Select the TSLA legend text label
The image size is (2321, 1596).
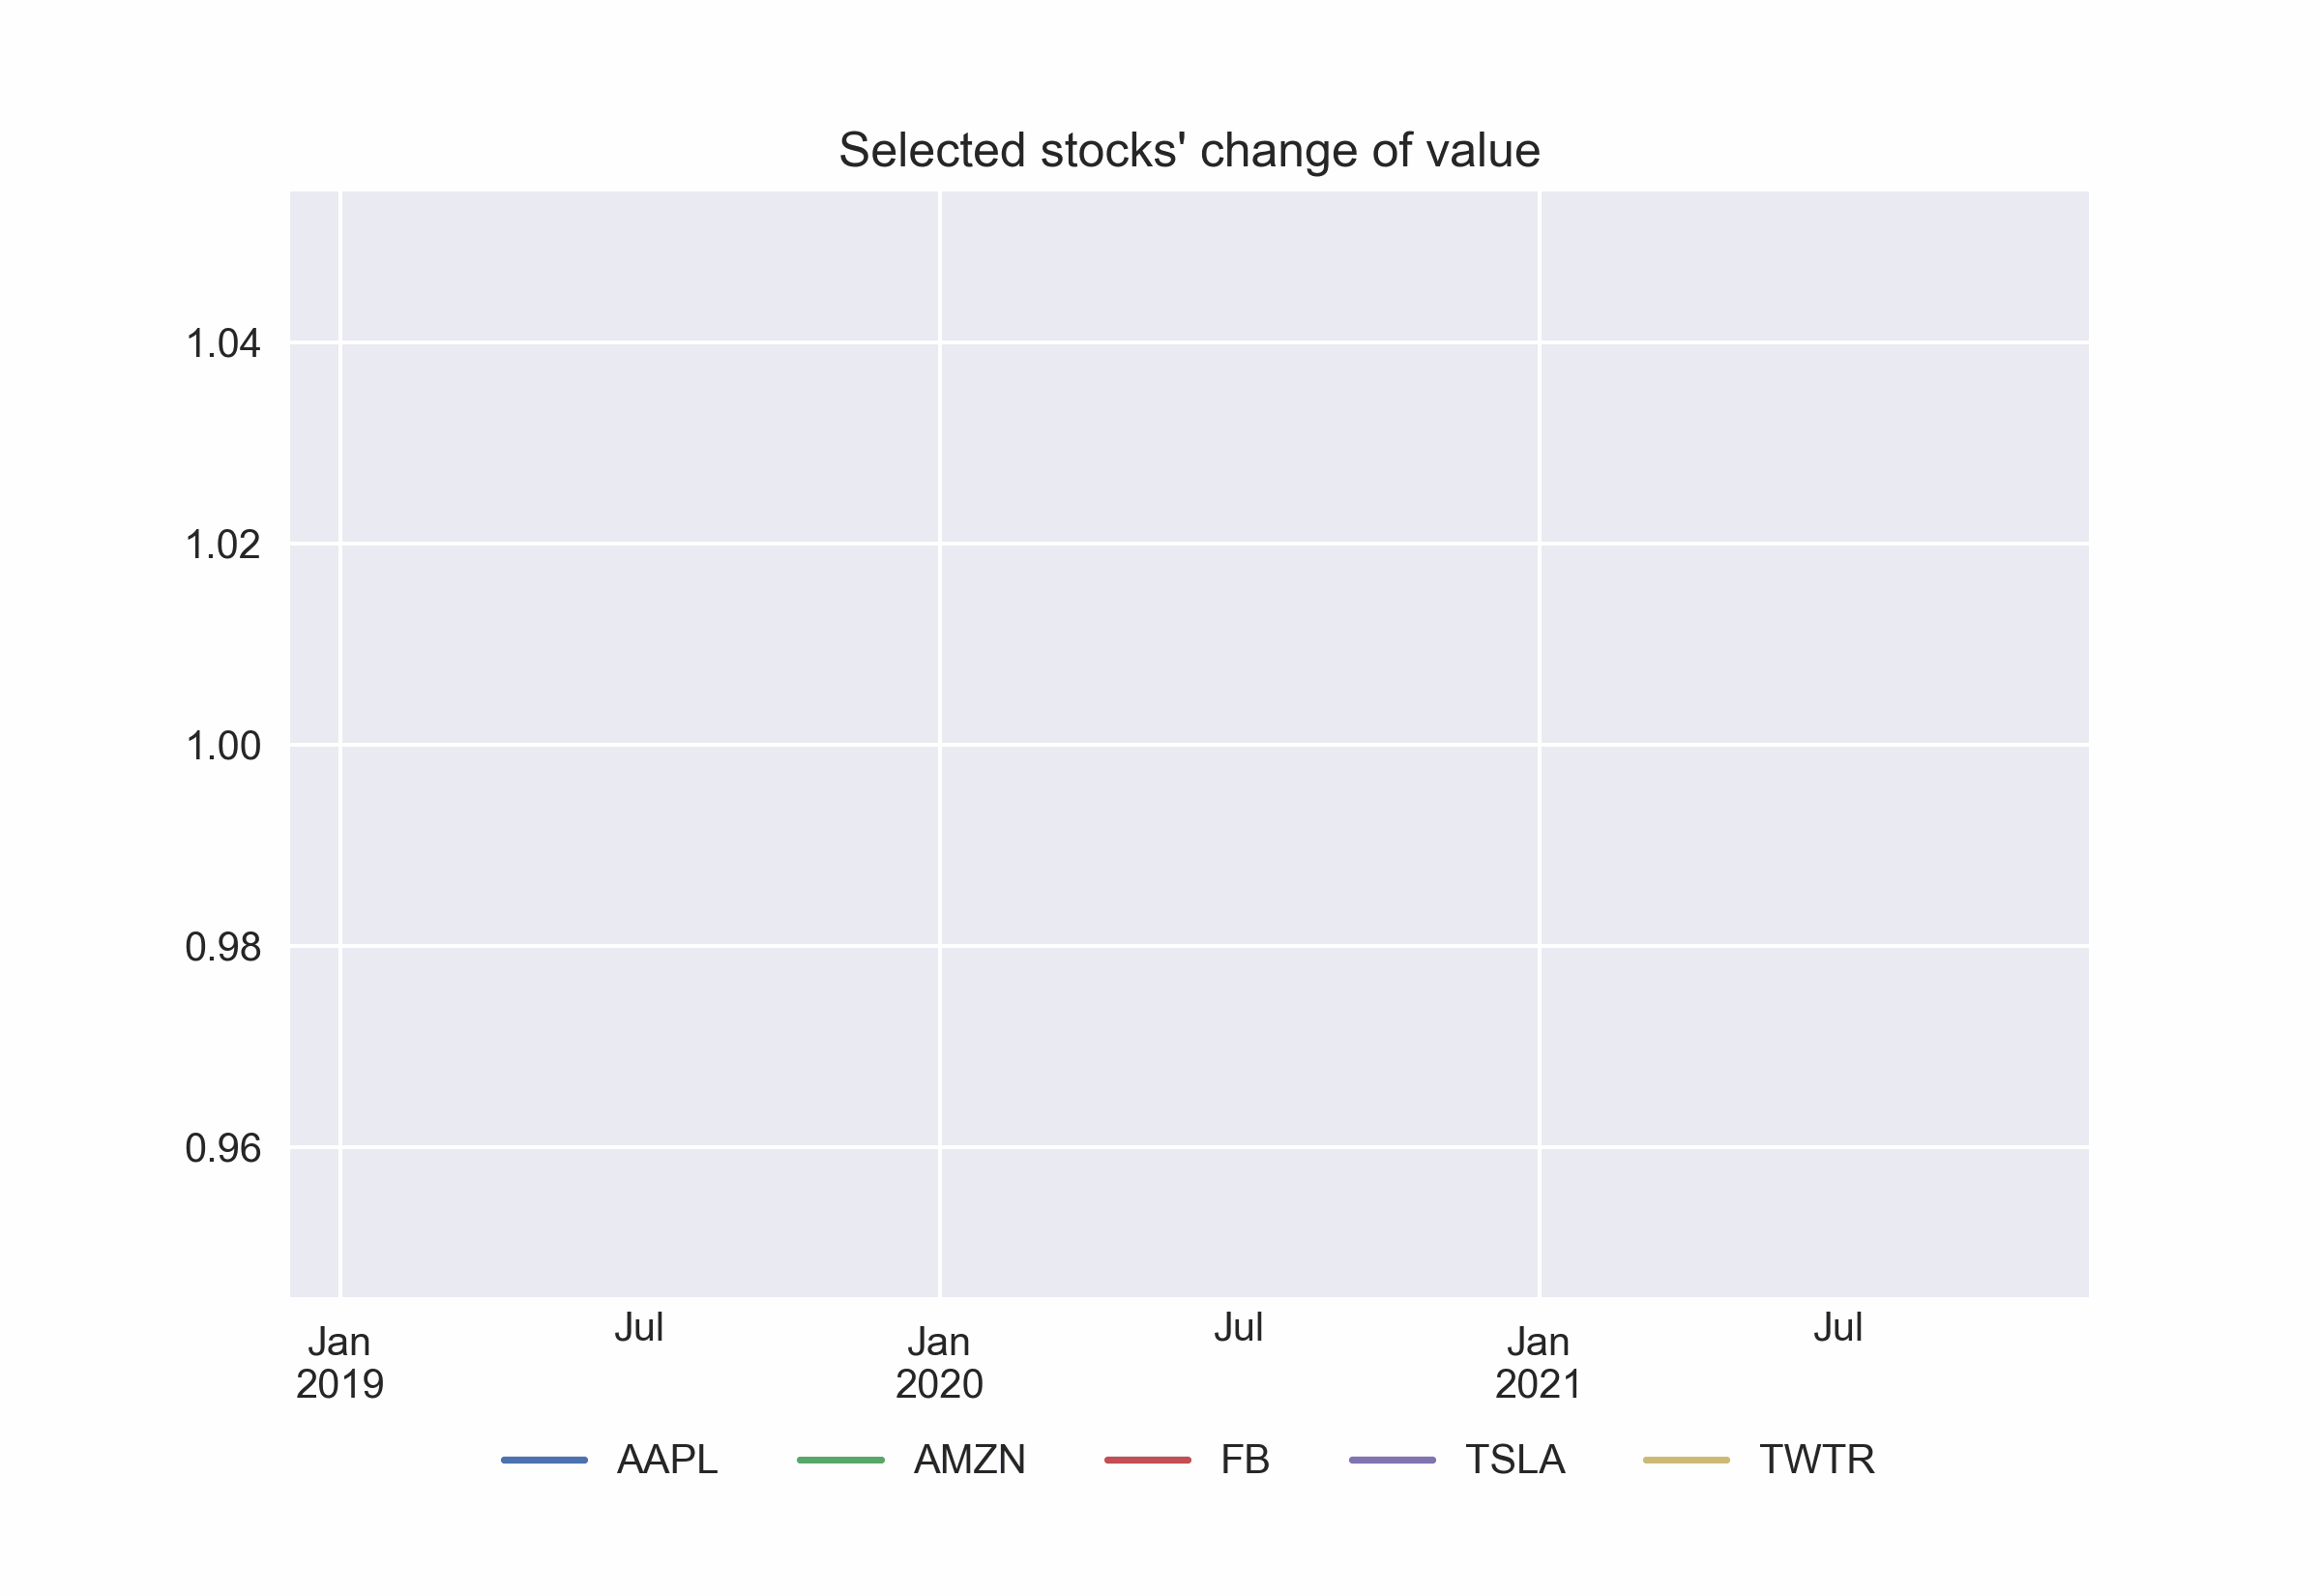(x=1514, y=1460)
